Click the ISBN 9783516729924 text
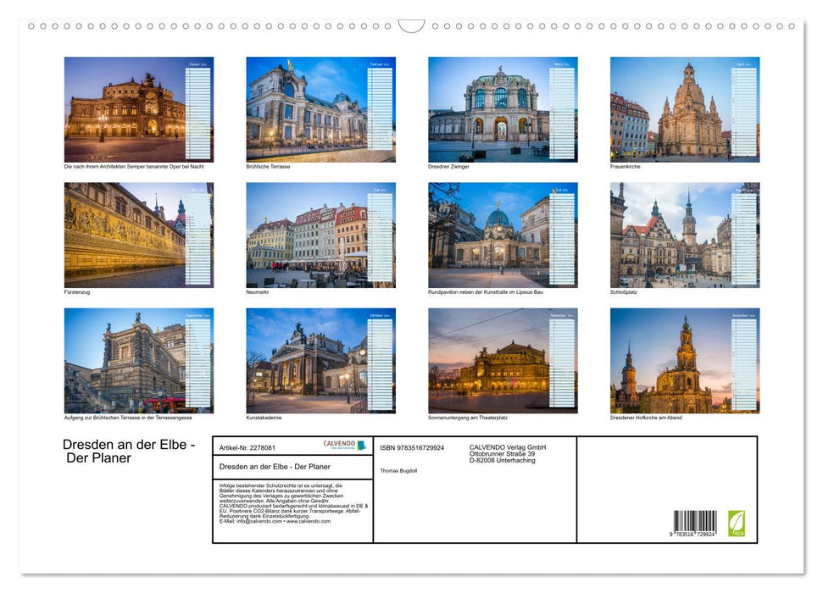823x593 pixels. pyautogui.click(x=413, y=447)
